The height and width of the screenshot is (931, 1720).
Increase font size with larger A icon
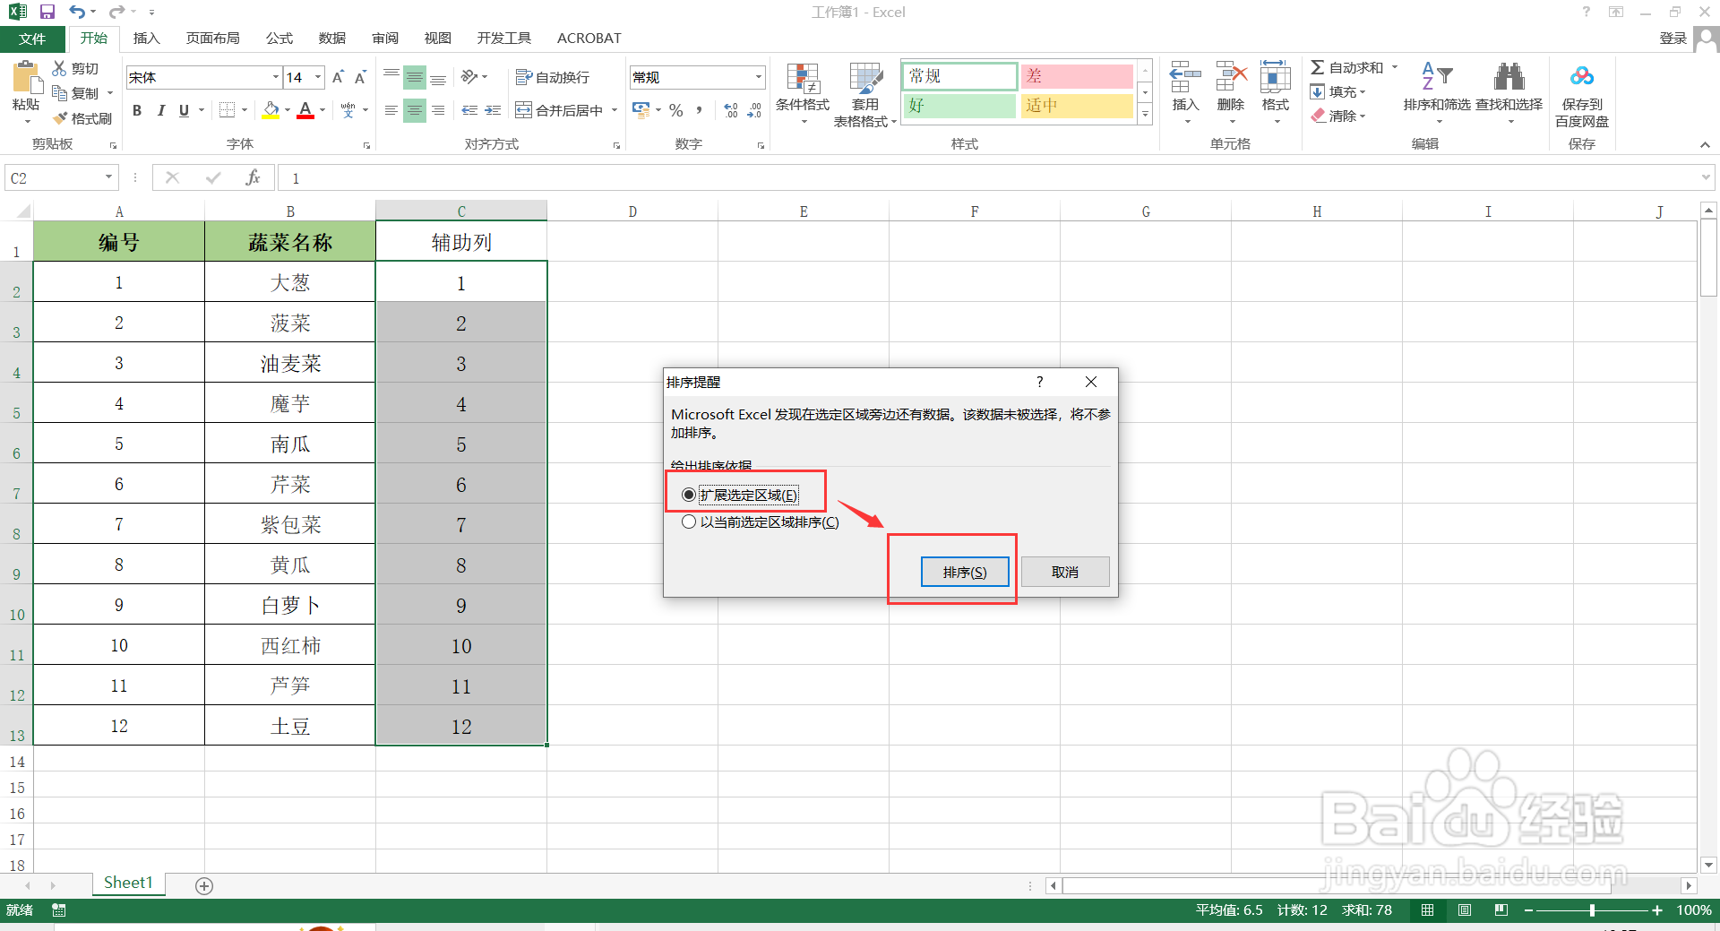tap(338, 77)
